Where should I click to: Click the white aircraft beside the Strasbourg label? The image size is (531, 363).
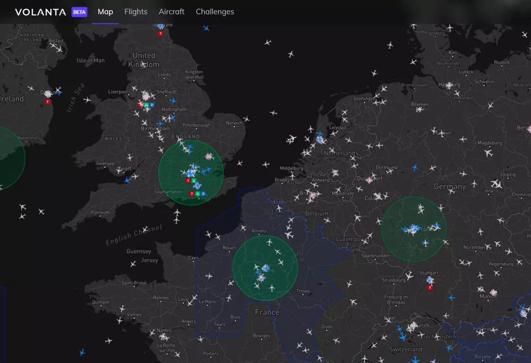(x=410, y=276)
